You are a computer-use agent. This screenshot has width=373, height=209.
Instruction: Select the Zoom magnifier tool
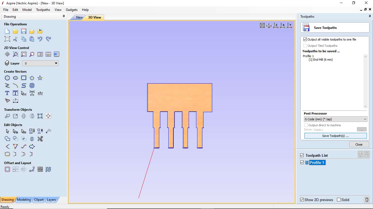pyautogui.click(x=16, y=54)
